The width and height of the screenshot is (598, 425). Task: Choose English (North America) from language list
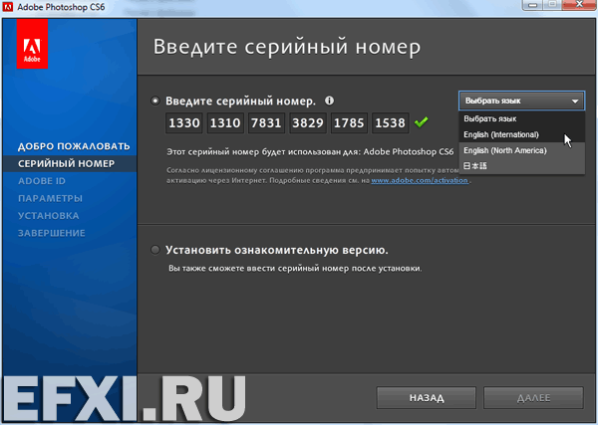coord(521,150)
